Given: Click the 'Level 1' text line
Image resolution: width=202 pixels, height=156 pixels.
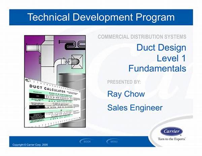Looking at the screenshot, I should tap(171, 58).
